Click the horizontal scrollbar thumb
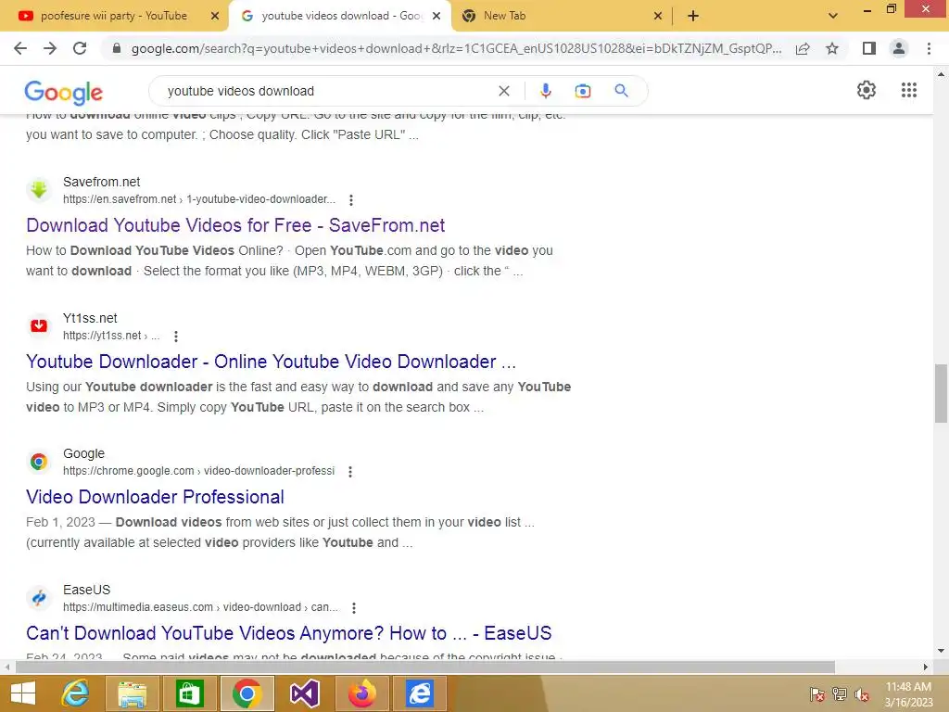 pyautogui.click(x=424, y=667)
